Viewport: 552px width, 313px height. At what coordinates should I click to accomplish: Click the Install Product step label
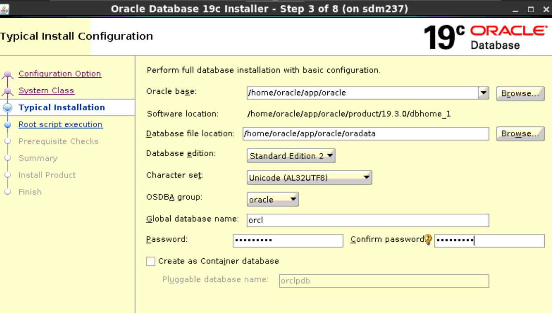point(47,175)
